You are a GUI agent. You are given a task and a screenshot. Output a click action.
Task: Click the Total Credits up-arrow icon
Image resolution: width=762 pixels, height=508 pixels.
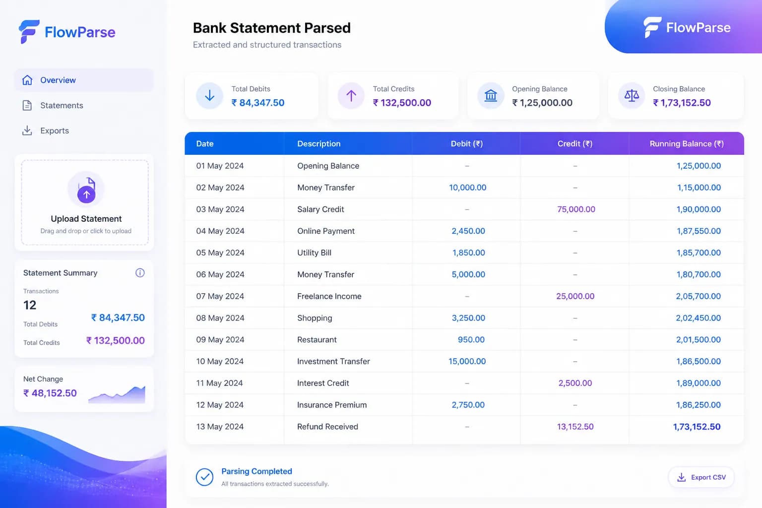point(351,96)
